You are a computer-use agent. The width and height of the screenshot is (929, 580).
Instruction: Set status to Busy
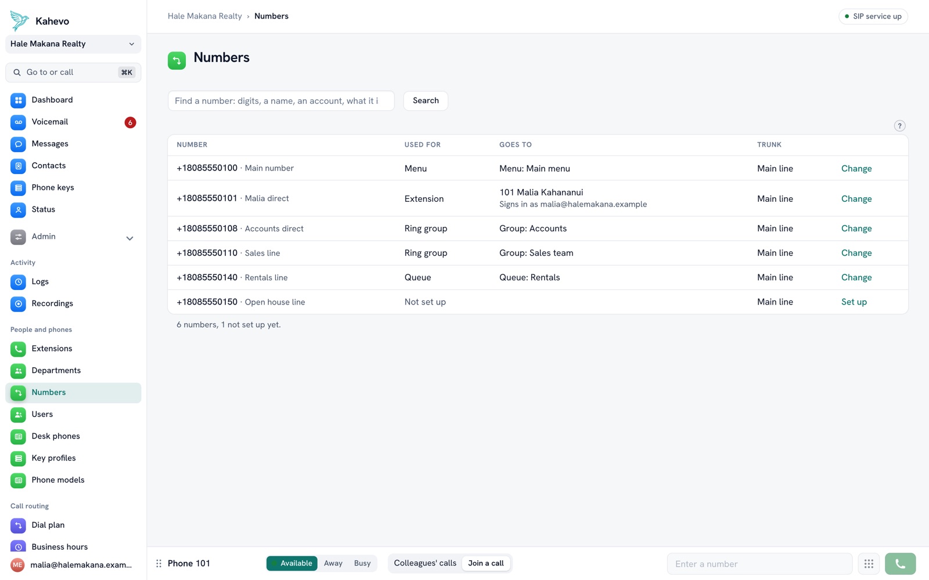[x=362, y=563]
